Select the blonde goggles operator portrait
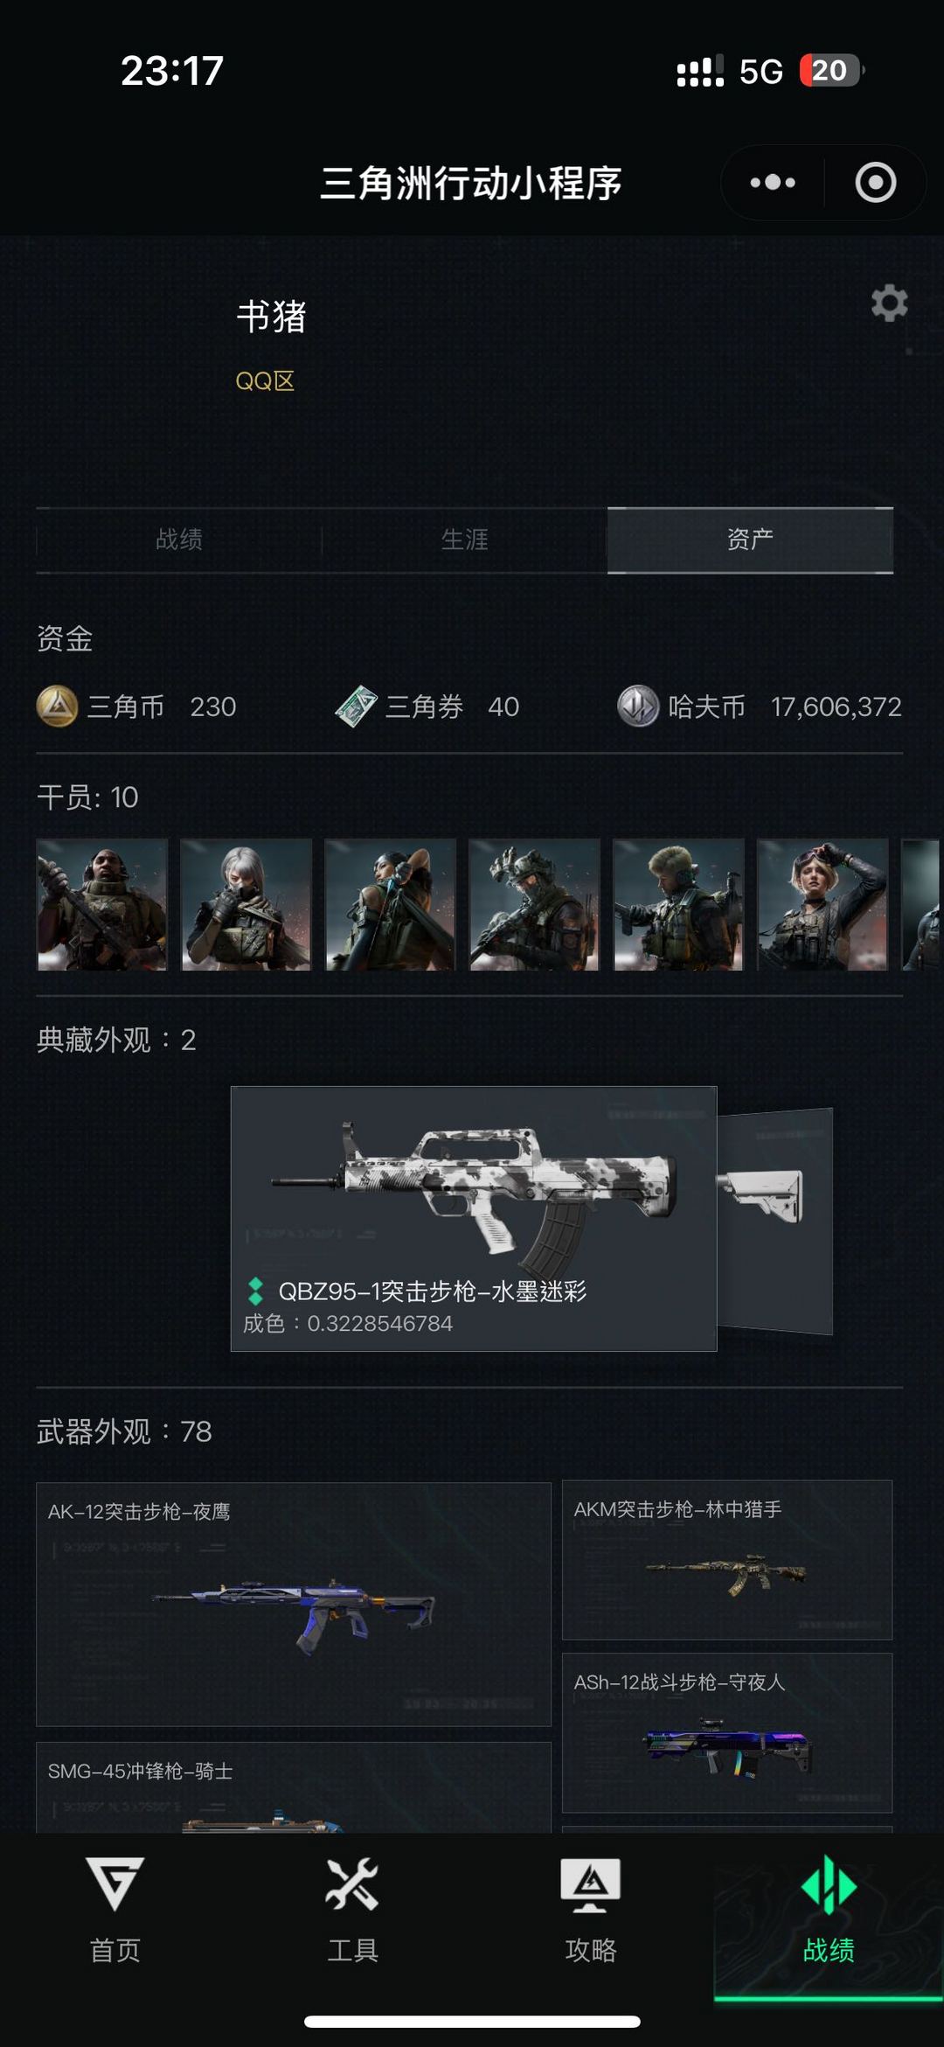This screenshot has width=944, height=2047. tap(823, 905)
